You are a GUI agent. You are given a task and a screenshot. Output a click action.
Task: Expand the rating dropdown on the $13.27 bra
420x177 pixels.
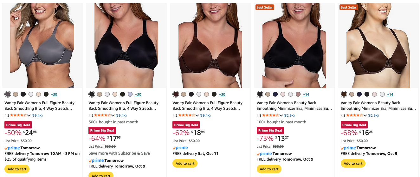click(x=281, y=116)
